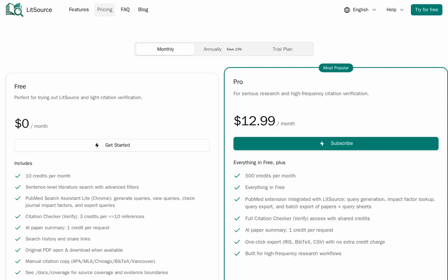Click the "Free" plan heading

tap(20, 86)
